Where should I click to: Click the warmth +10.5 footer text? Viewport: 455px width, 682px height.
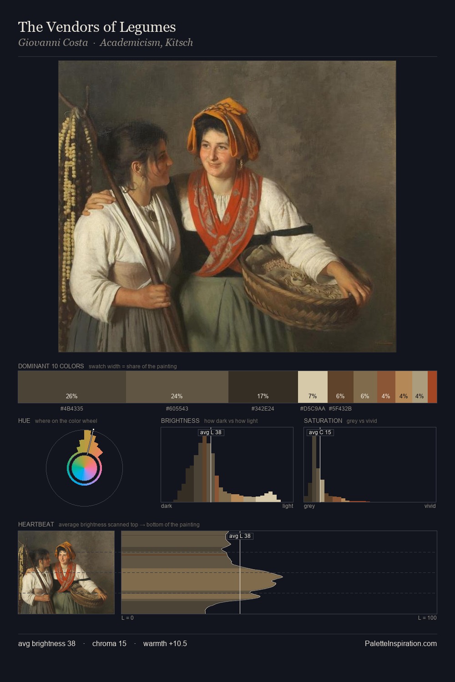165,643
